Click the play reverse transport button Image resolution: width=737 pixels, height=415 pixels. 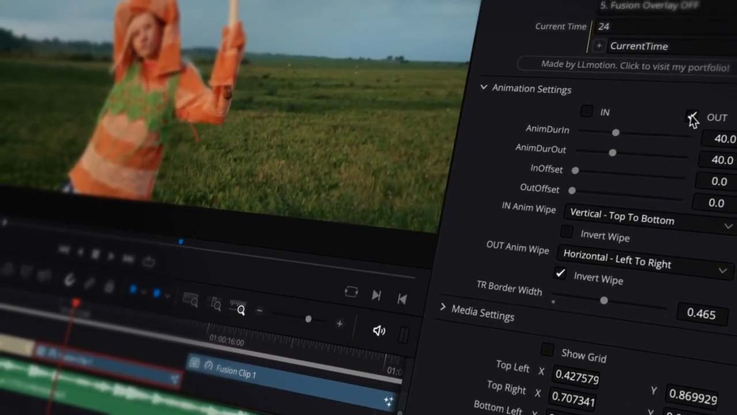pyautogui.click(x=81, y=252)
